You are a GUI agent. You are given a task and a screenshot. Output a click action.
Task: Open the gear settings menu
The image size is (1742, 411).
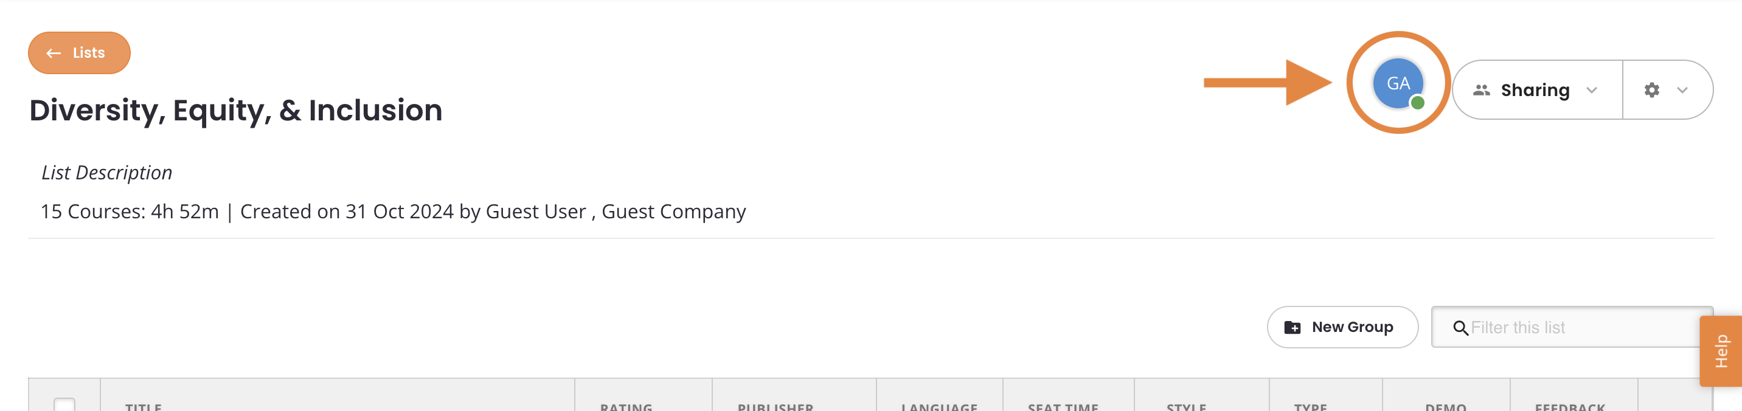(1667, 90)
